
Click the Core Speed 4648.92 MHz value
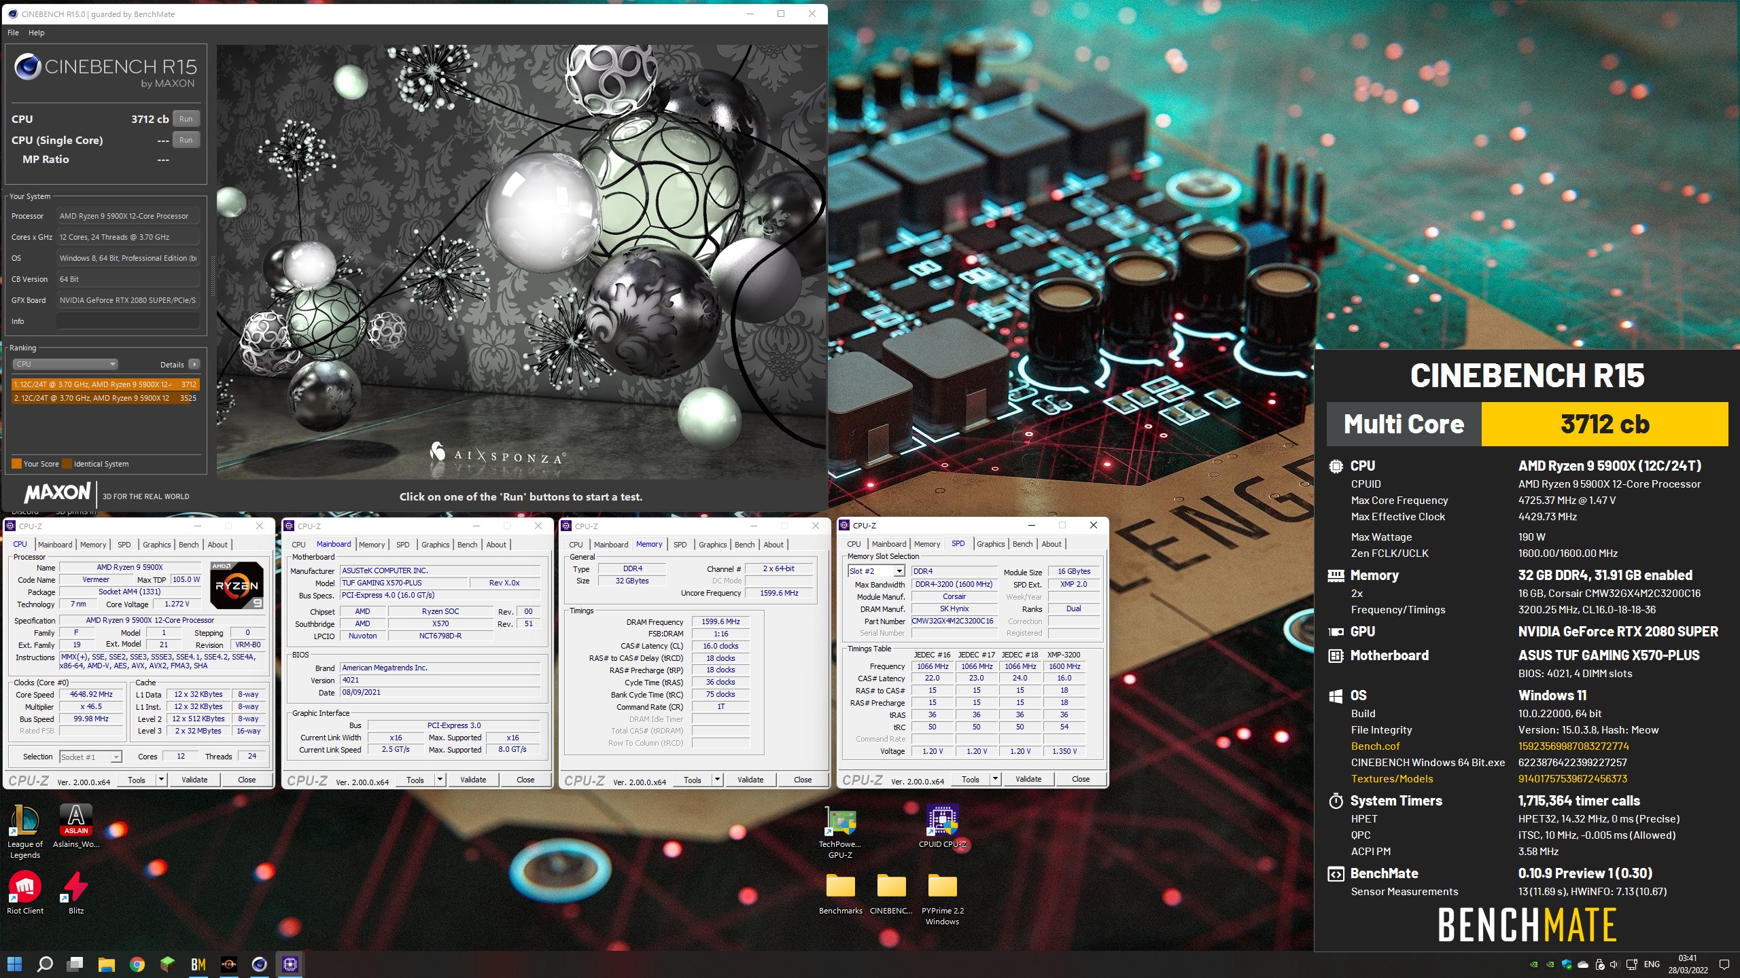[91, 694]
